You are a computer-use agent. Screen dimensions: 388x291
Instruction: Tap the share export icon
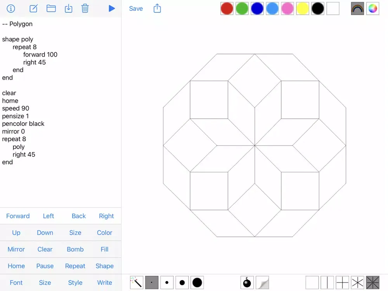157,9
